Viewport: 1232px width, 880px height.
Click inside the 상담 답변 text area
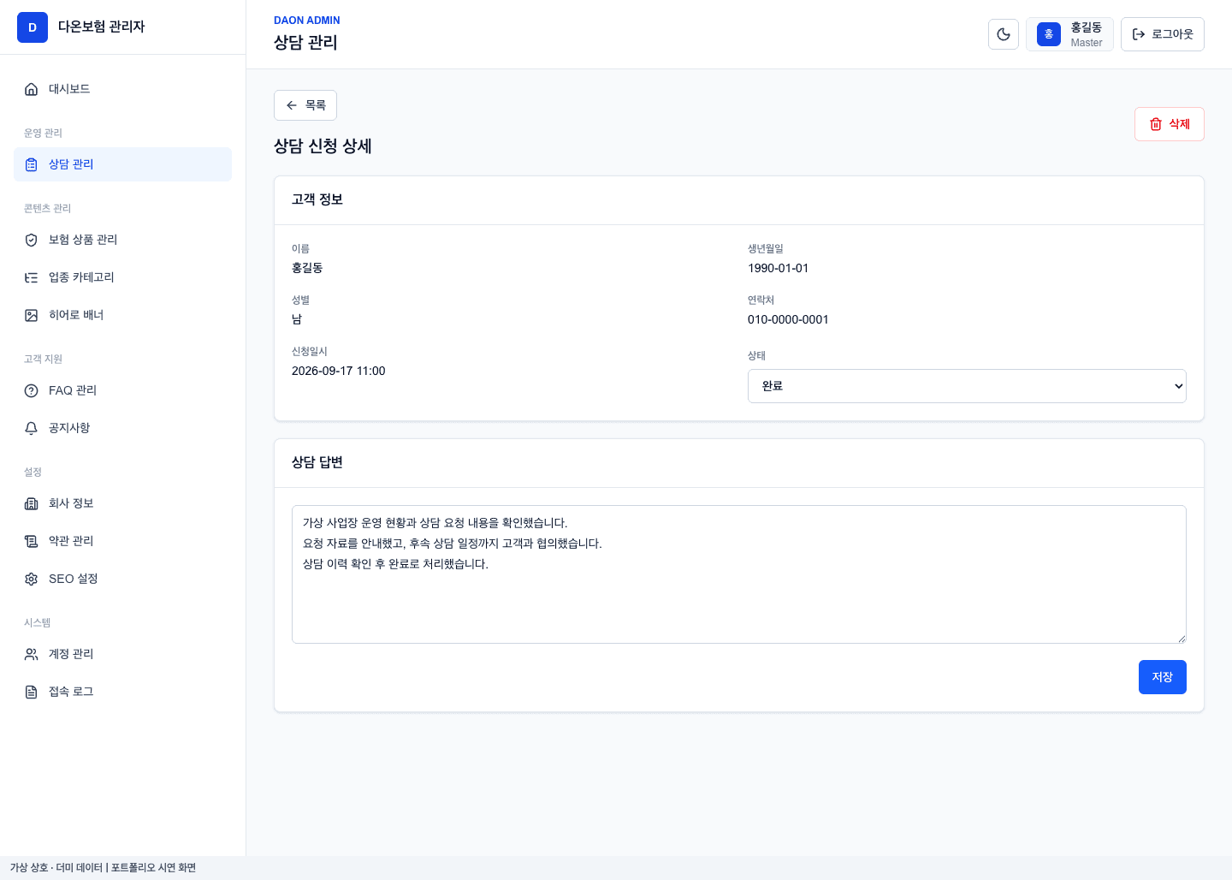tap(738, 574)
